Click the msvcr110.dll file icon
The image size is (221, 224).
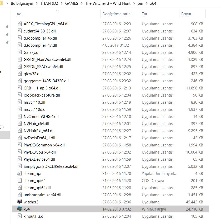pyautogui.click(x=20, y=102)
